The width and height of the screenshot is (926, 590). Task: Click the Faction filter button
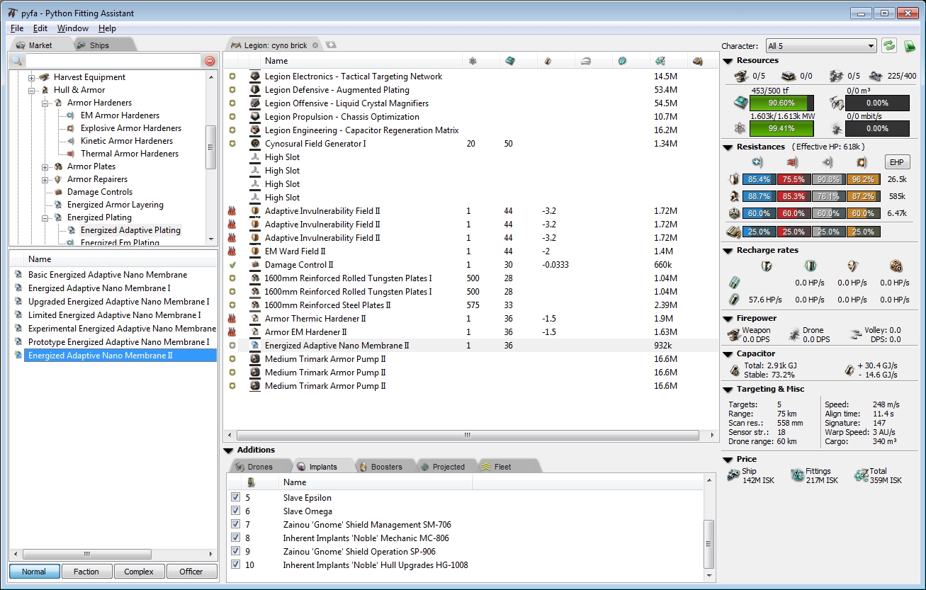coord(86,572)
